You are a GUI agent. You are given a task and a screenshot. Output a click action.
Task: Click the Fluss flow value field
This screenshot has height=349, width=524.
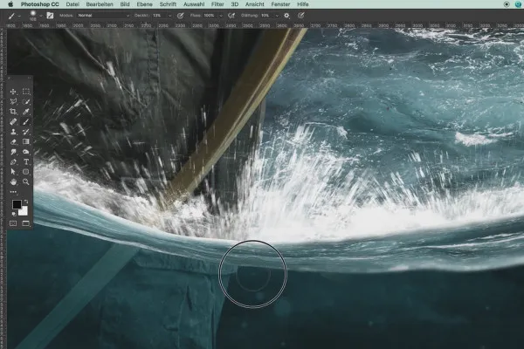click(x=210, y=16)
